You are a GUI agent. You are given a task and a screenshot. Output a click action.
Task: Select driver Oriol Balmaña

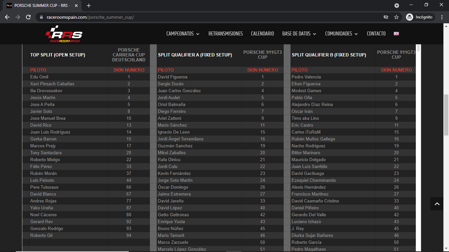172,105
